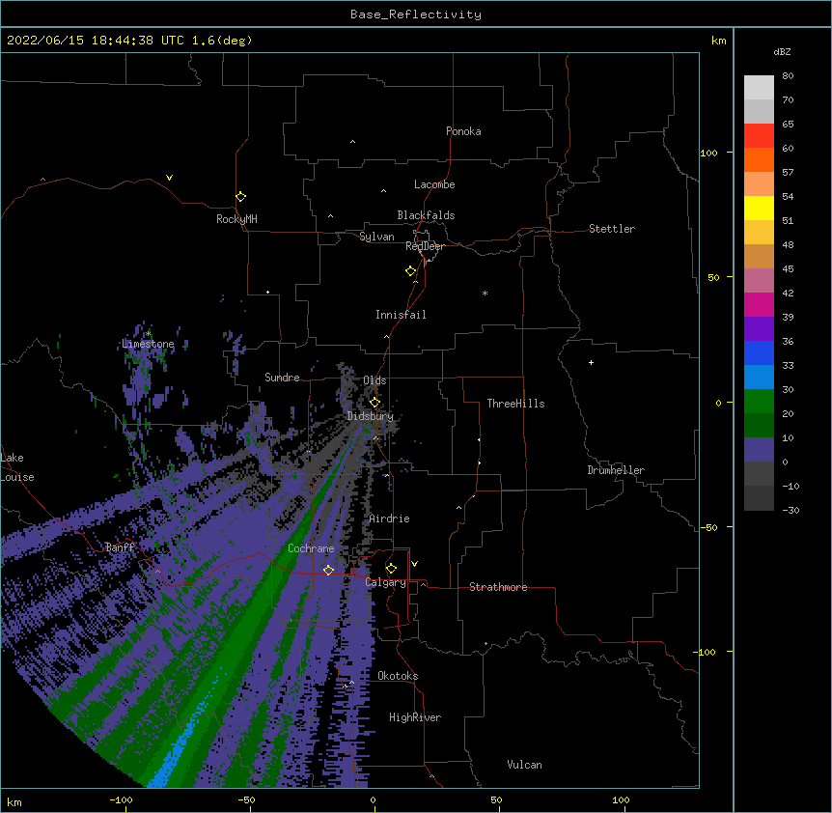The height and width of the screenshot is (813, 832).
Task: Select the Lacombe city label
Action: click(x=434, y=184)
